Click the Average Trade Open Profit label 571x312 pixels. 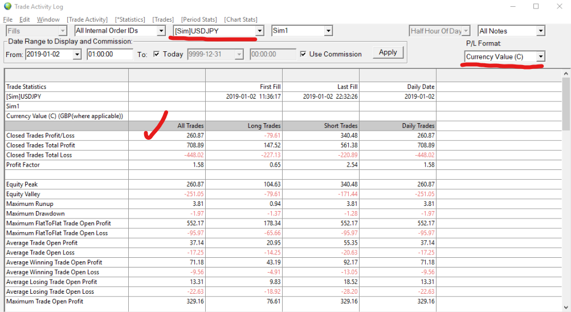pos(42,243)
